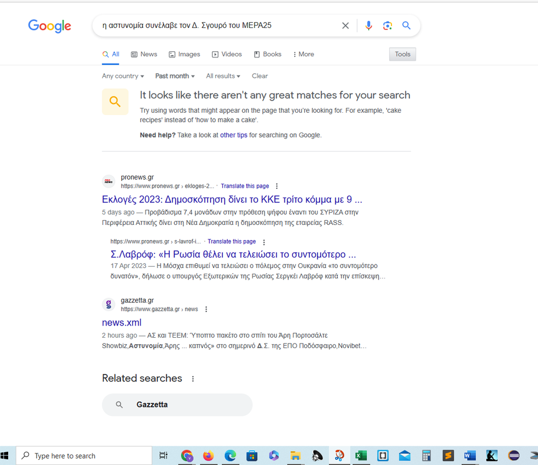Open options menu for the gazzetta.gr result
Viewport: 538px width, 465px height.
coord(206,309)
